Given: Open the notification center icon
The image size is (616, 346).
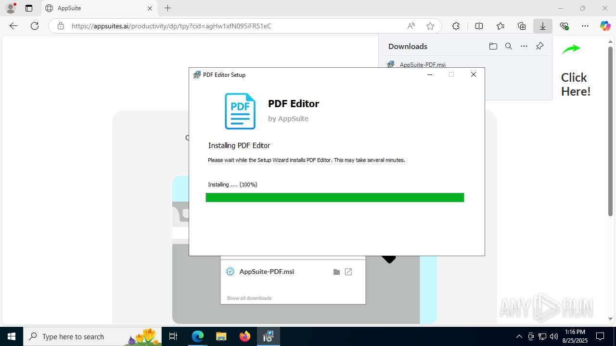Looking at the screenshot, I should pyautogui.click(x=600, y=336).
